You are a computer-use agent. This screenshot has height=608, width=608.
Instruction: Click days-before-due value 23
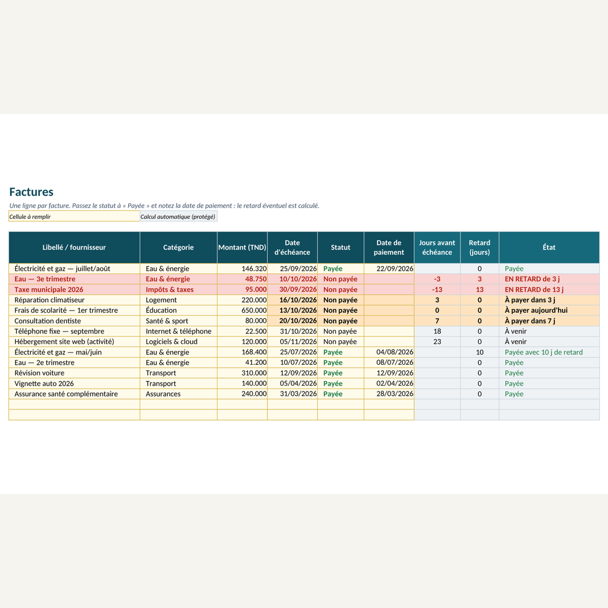(x=437, y=341)
